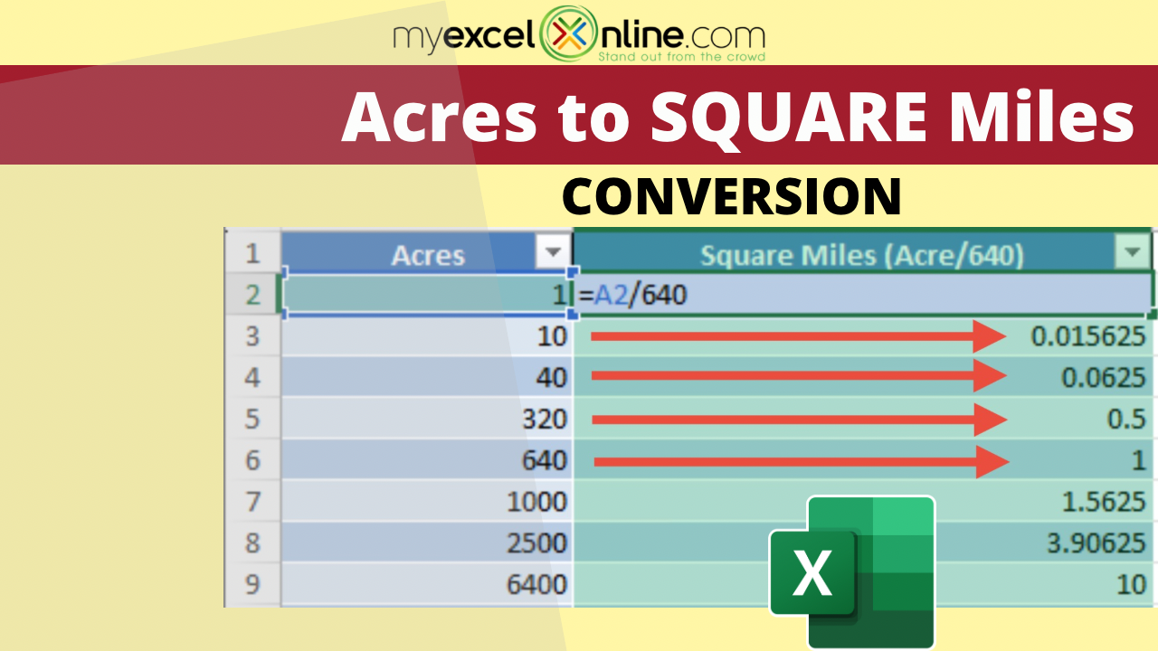Select the result cell showing 3.90625
This screenshot has width=1158, height=651.
(x=863, y=543)
